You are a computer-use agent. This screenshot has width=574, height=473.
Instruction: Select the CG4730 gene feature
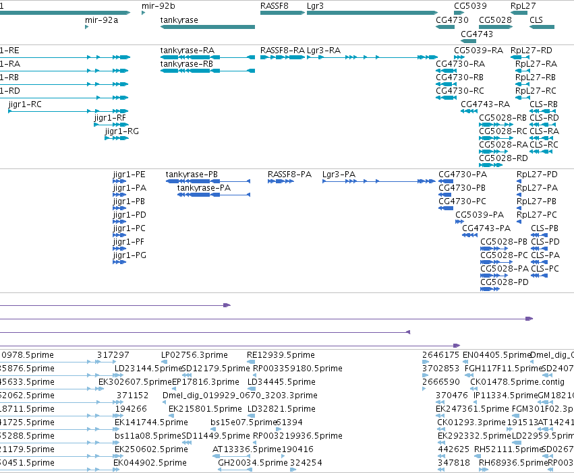pos(445,27)
